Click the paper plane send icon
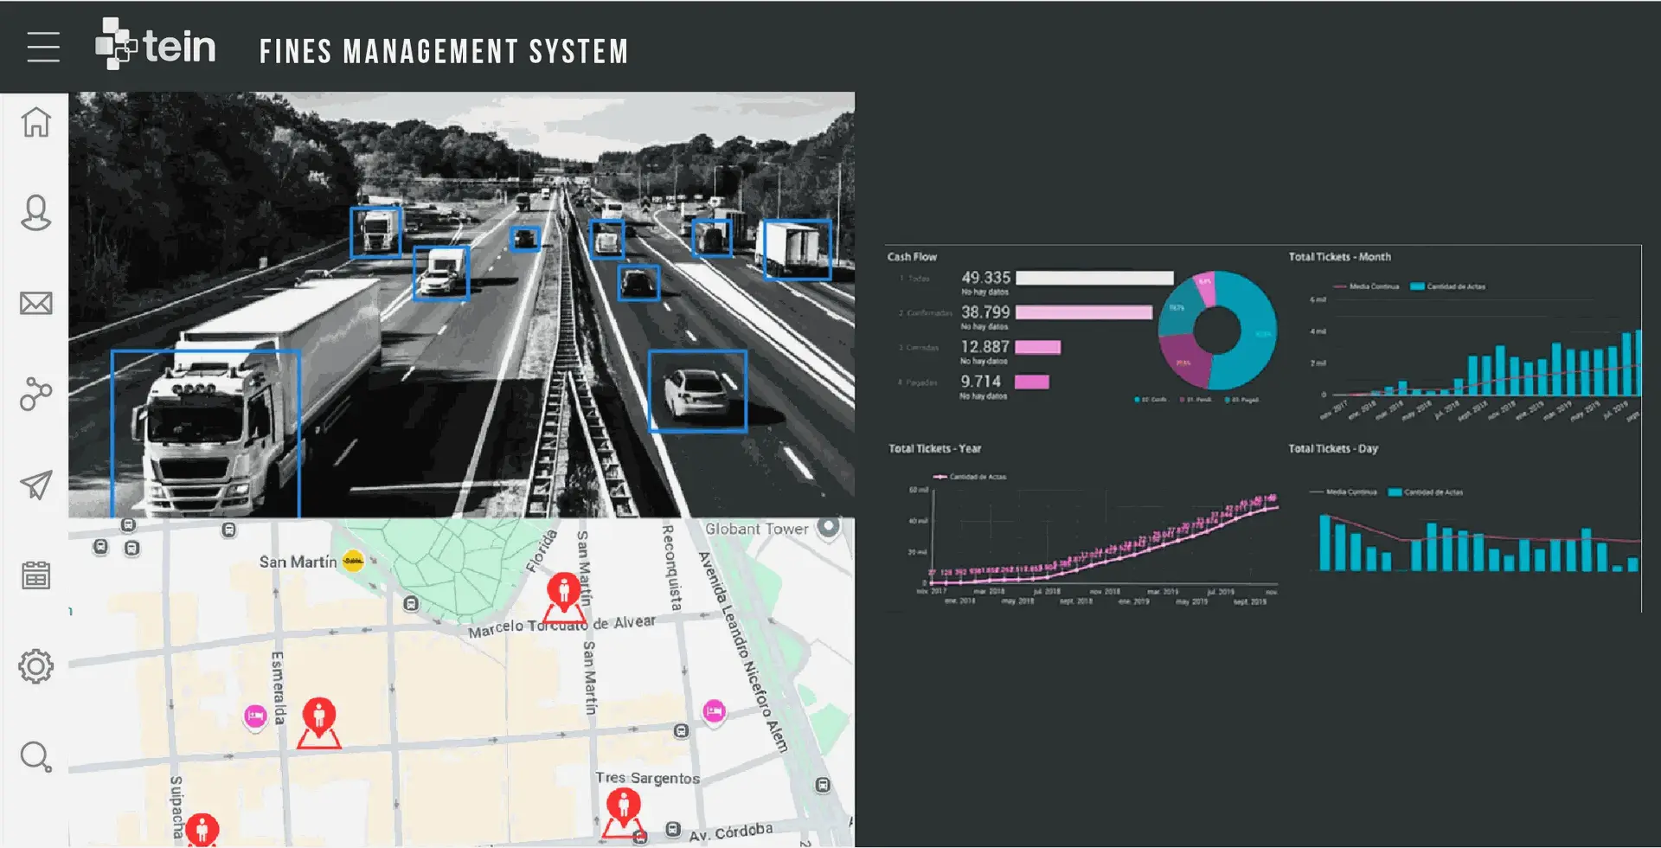This screenshot has height=848, width=1661. pos(36,485)
